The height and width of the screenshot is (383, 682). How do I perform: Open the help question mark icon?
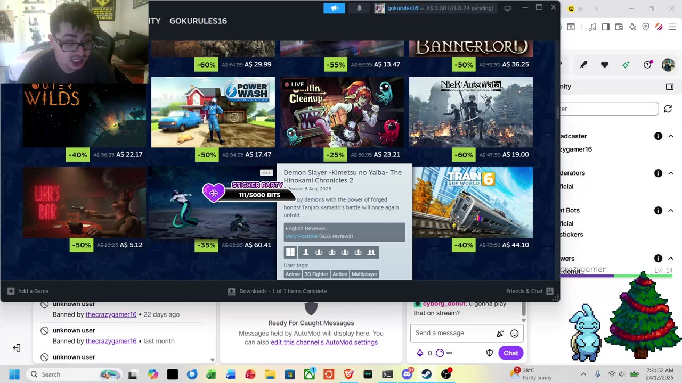(x=647, y=65)
